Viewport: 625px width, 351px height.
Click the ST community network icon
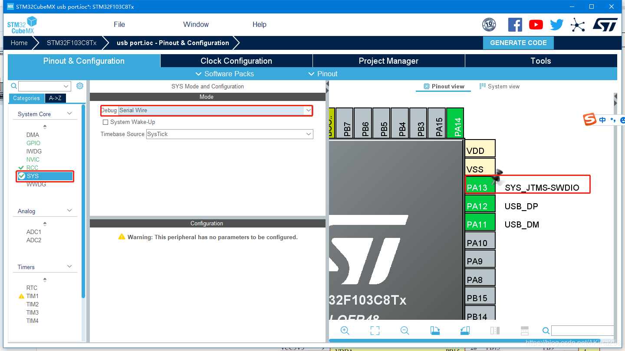point(578,25)
